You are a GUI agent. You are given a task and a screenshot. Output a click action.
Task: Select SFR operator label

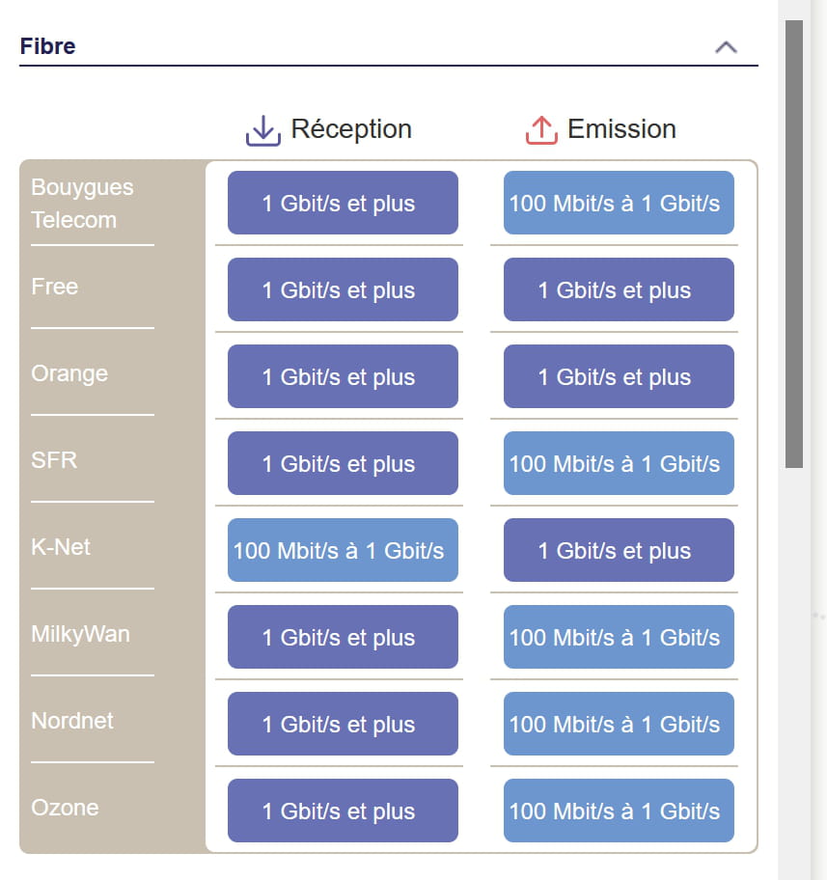click(x=54, y=460)
